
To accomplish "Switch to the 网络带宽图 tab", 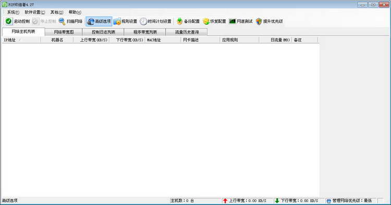I will point(64,32).
